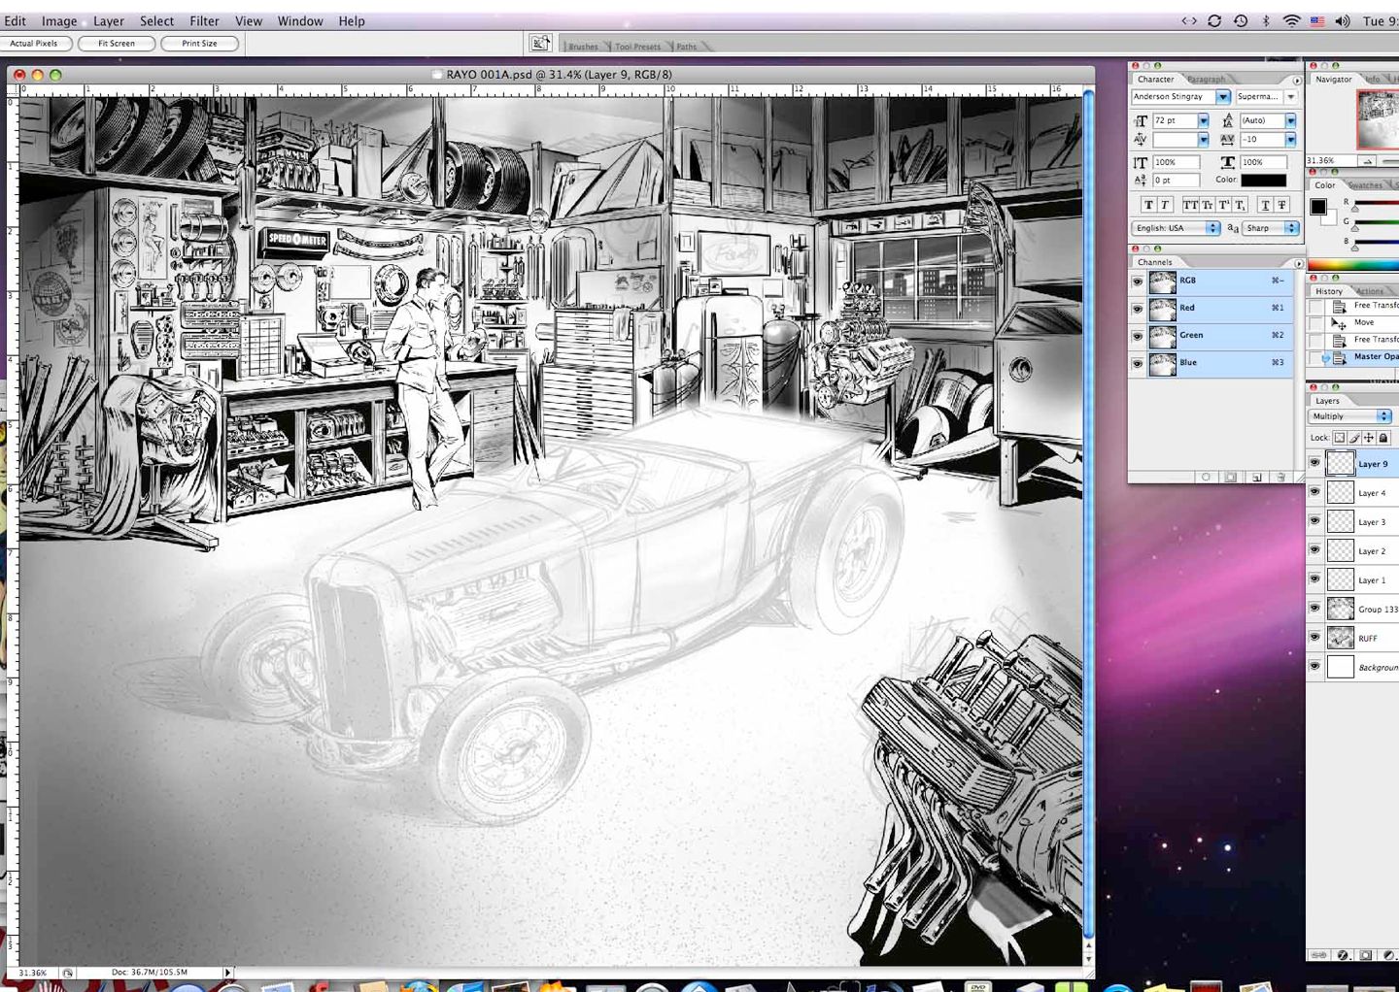This screenshot has height=992, width=1399.
Task: Click the text Color black swatch
Action: pyautogui.click(x=1263, y=181)
